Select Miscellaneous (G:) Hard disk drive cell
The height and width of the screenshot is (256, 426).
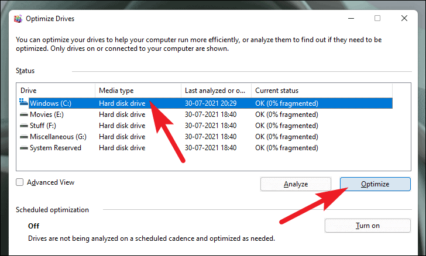tap(122, 137)
